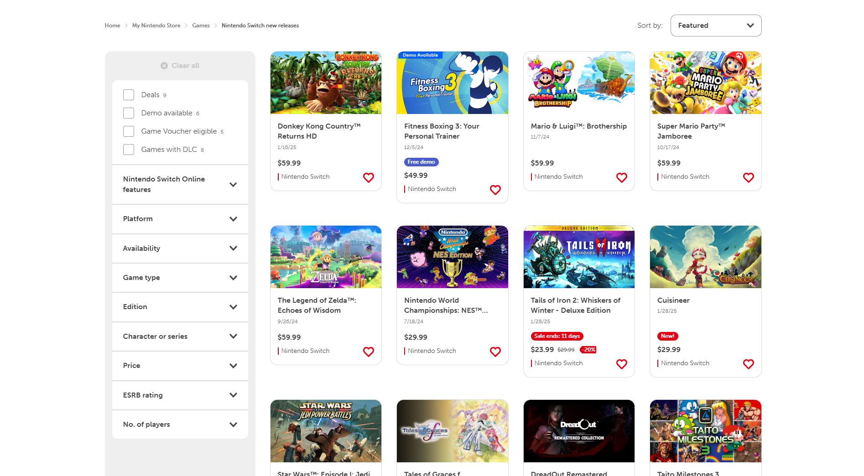Add Cuisineer to your wishlist

pos(748,364)
